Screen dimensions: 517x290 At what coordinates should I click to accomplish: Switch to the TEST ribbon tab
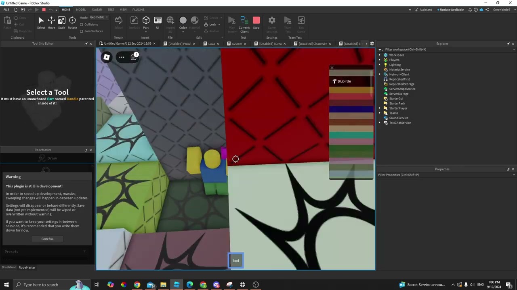111,10
